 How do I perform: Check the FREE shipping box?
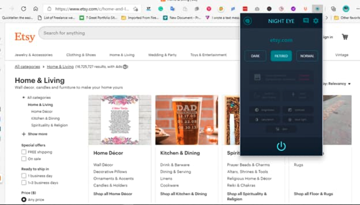tap(23, 152)
